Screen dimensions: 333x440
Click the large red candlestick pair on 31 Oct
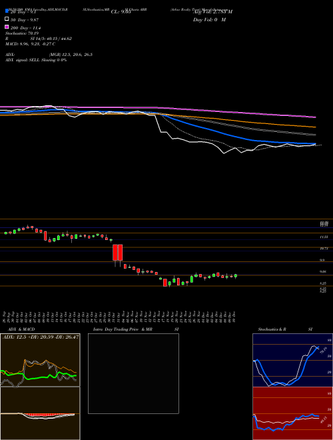coord(118,252)
